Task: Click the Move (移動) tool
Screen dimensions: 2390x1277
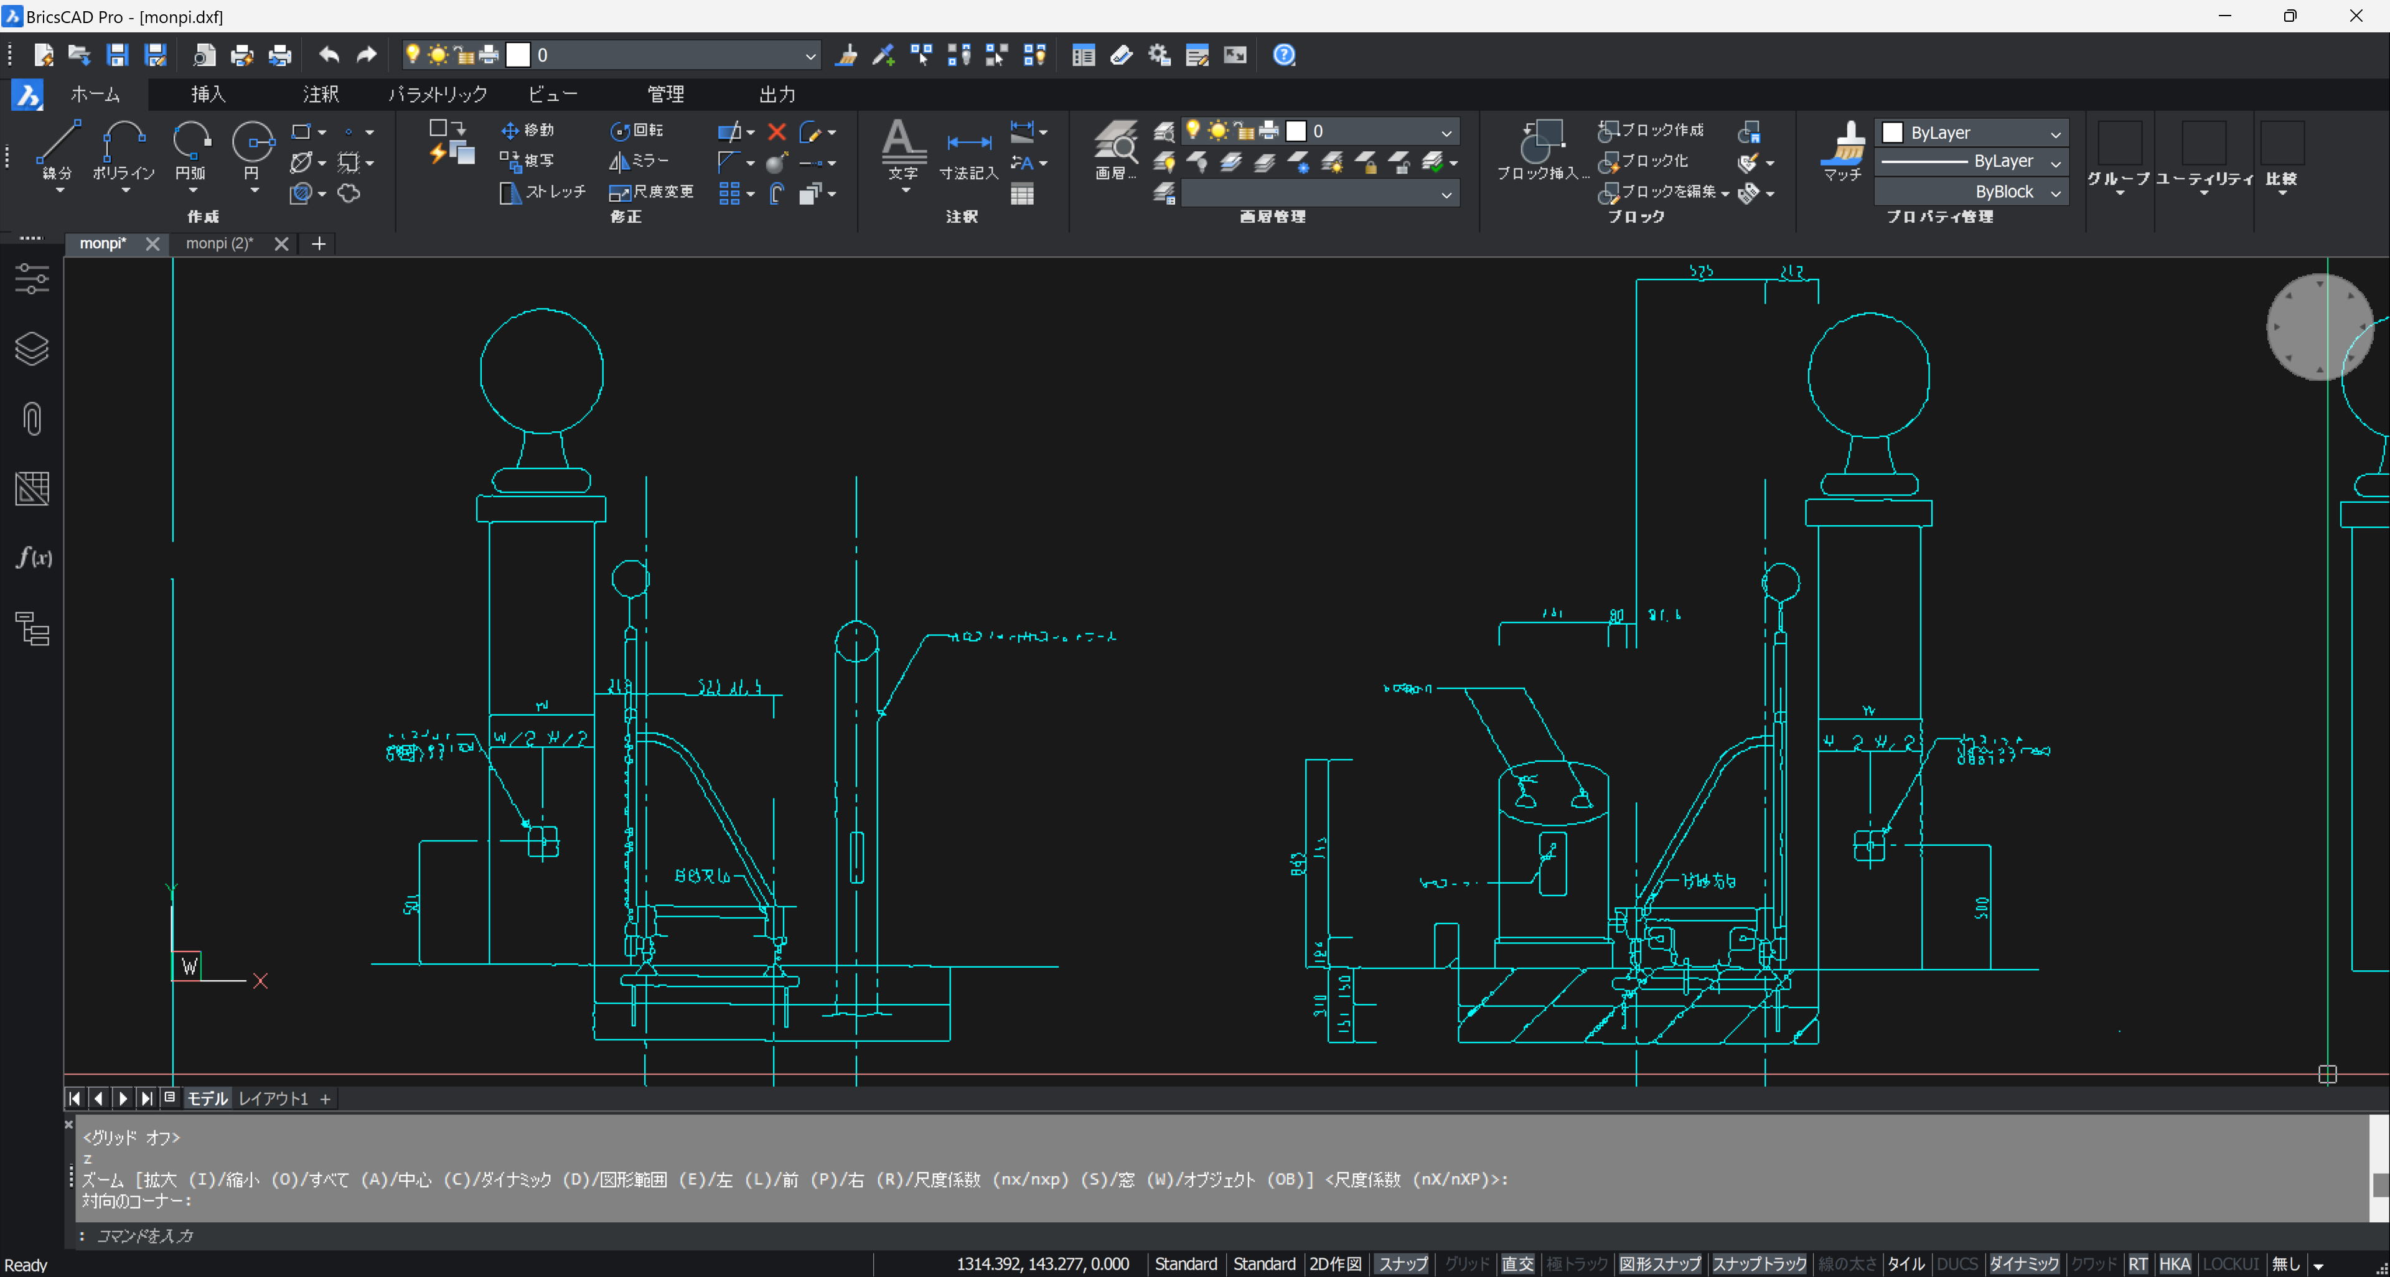Action: click(527, 131)
